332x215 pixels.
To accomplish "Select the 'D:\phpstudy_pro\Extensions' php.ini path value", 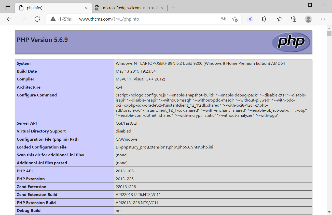I will tap(164, 147).
